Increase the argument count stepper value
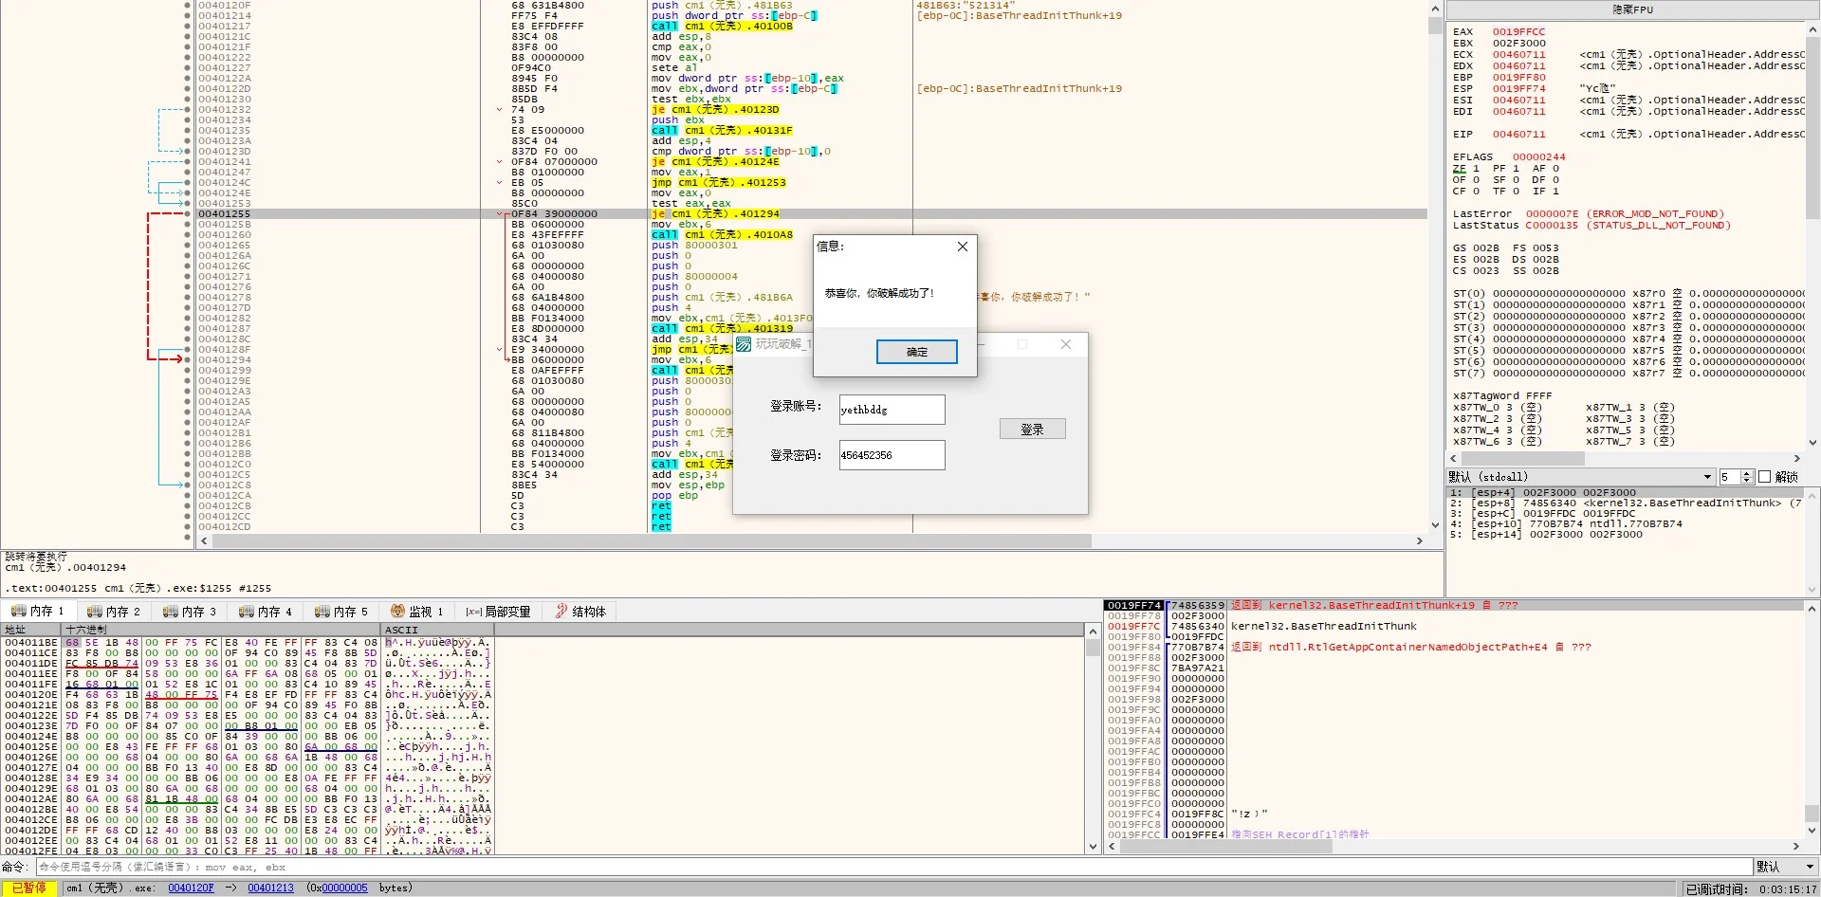 tap(1747, 473)
